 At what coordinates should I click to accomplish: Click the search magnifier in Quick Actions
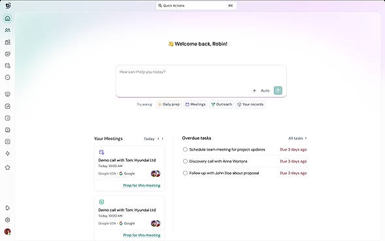click(x=160, y=5)
